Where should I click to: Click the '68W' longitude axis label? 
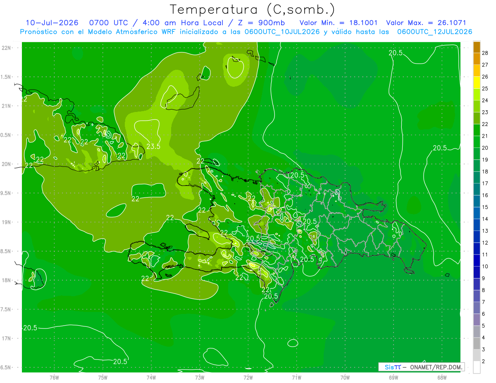(x=442, y=377)
